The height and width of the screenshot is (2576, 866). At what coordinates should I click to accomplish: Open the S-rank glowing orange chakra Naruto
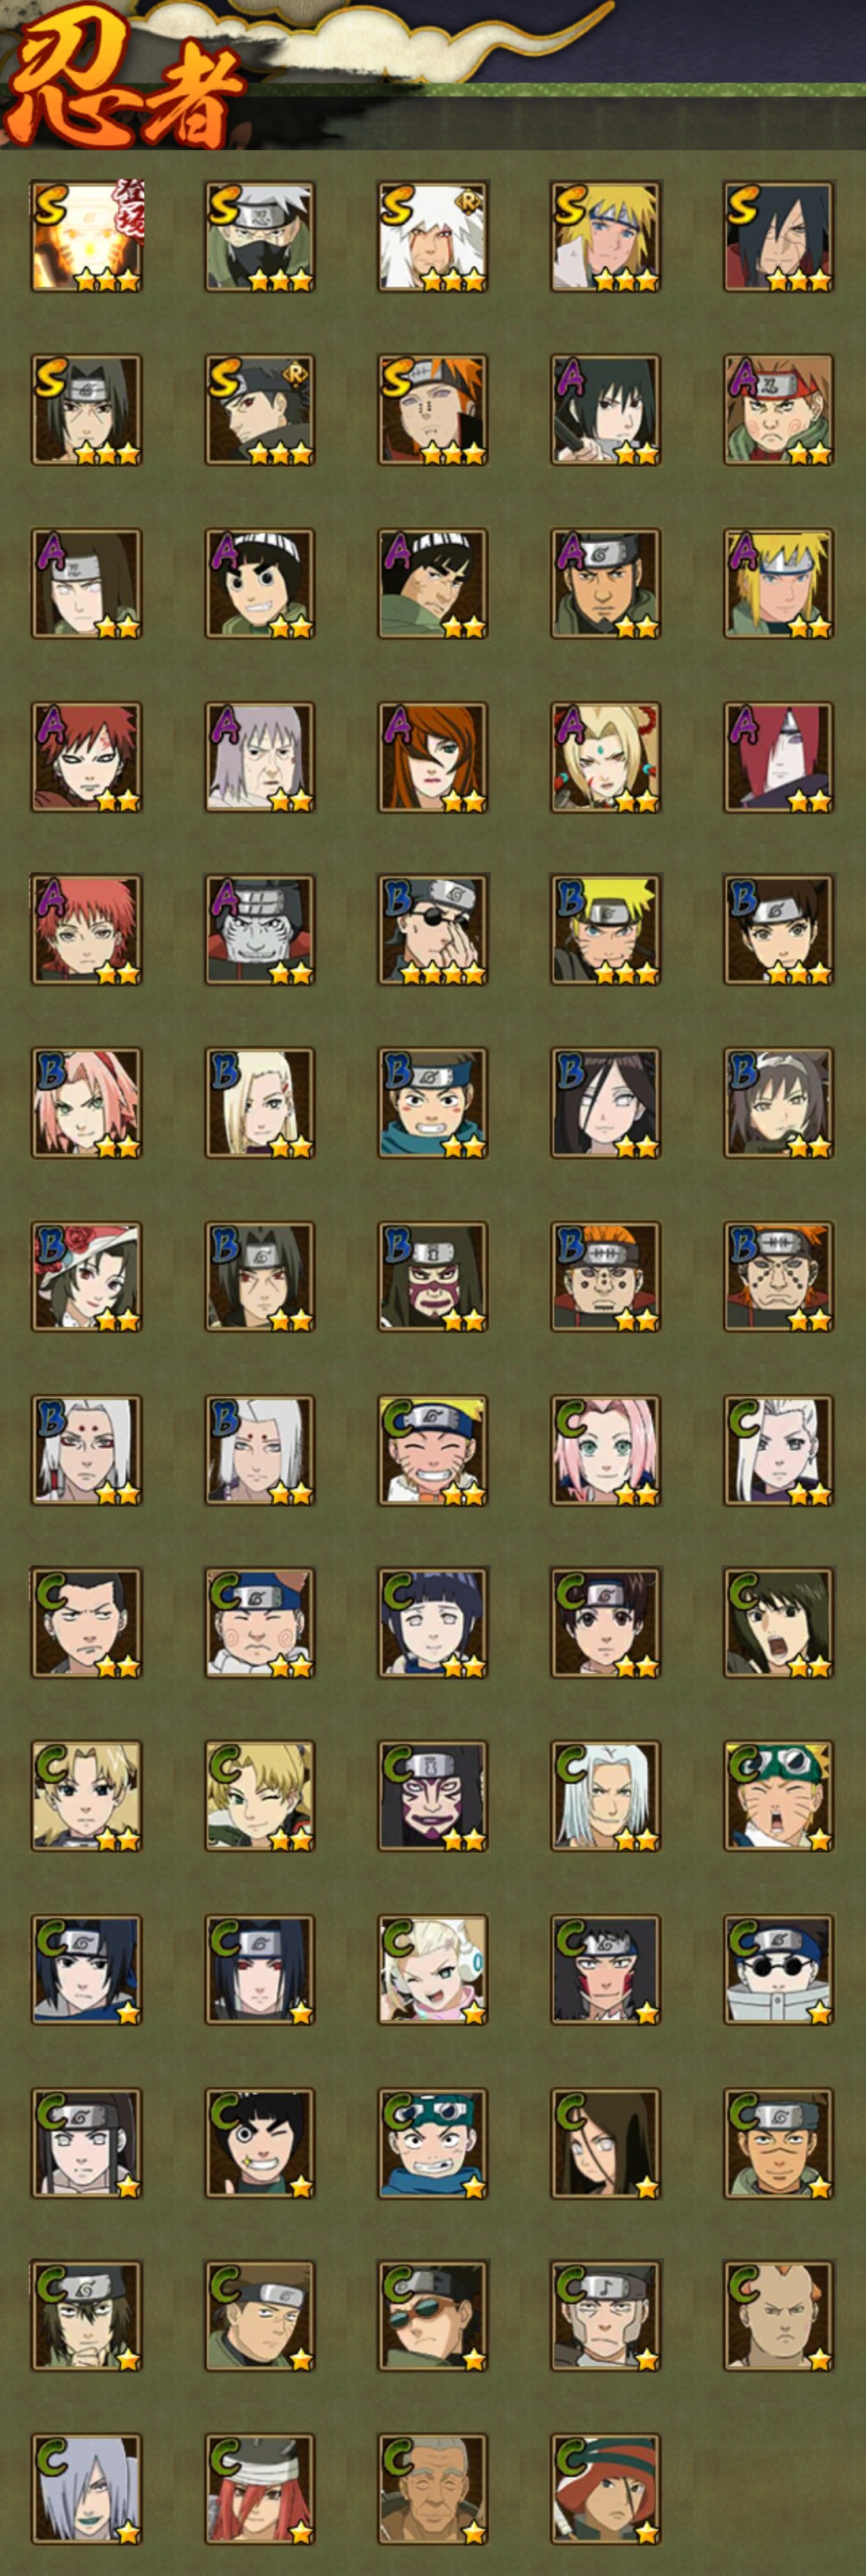pos(86,236)
